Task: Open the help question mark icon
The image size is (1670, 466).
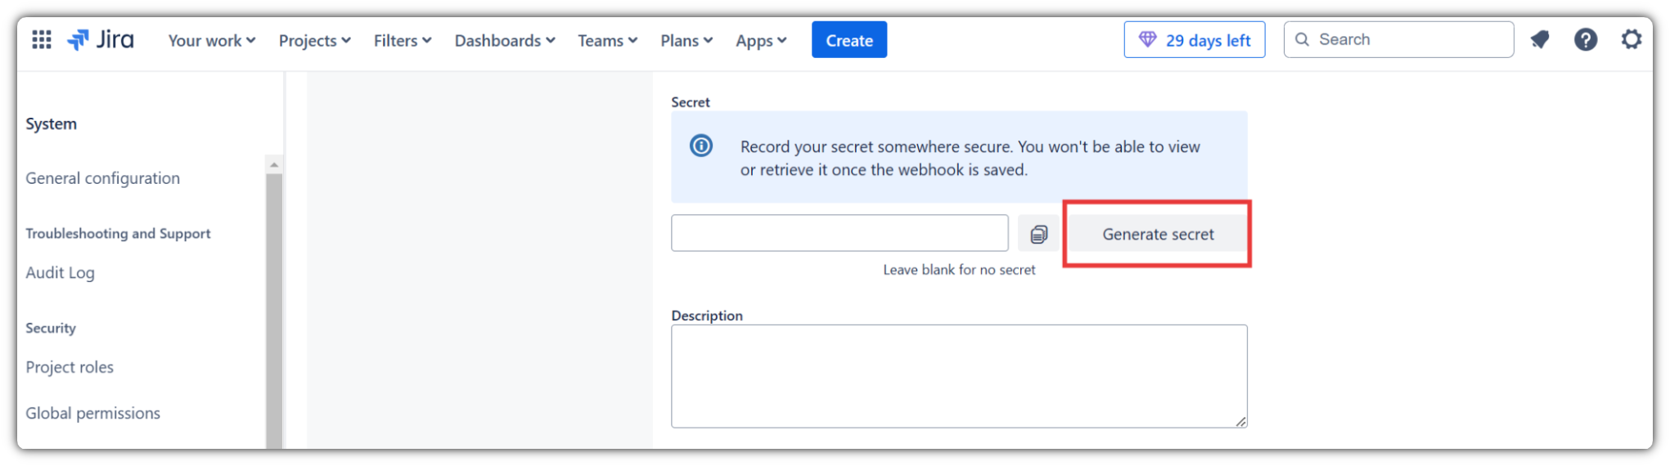Action: [x=1586, y=39]
